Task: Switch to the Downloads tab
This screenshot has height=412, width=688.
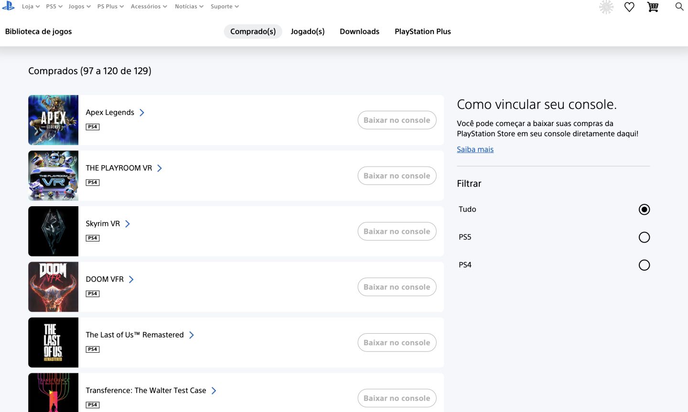Action: pos(360,32)
